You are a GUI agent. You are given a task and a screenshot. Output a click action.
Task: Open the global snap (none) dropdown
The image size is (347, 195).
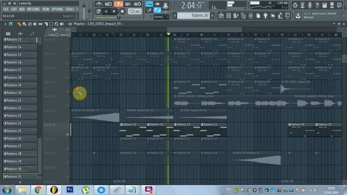click(x=162, y=17)
